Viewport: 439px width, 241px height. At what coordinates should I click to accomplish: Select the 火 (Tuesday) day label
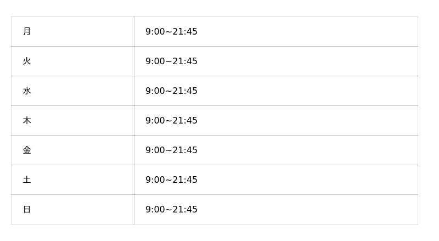[x=27, y=61]
